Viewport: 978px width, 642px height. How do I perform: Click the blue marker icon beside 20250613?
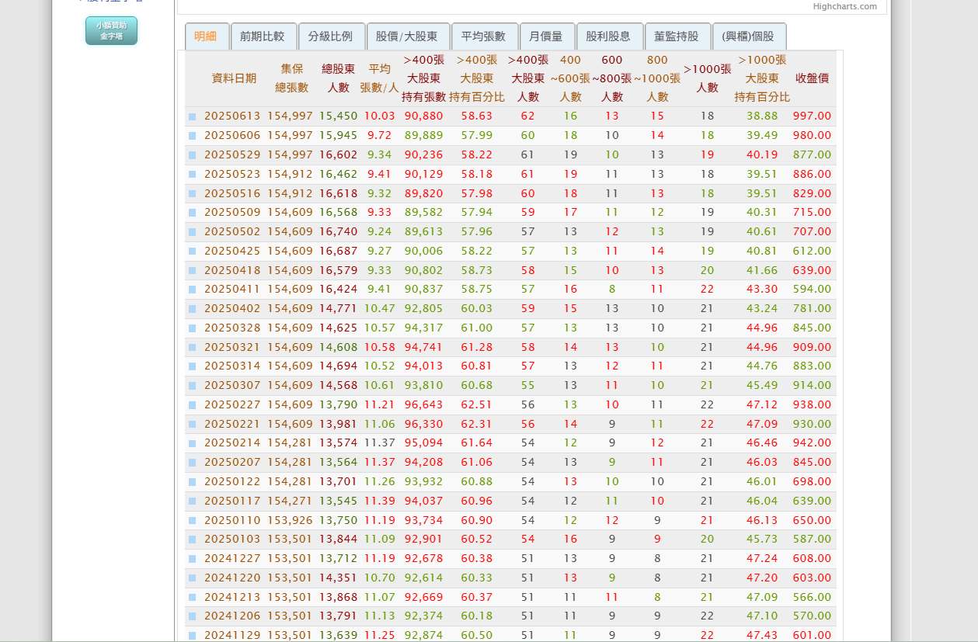(x=192, y=116)
